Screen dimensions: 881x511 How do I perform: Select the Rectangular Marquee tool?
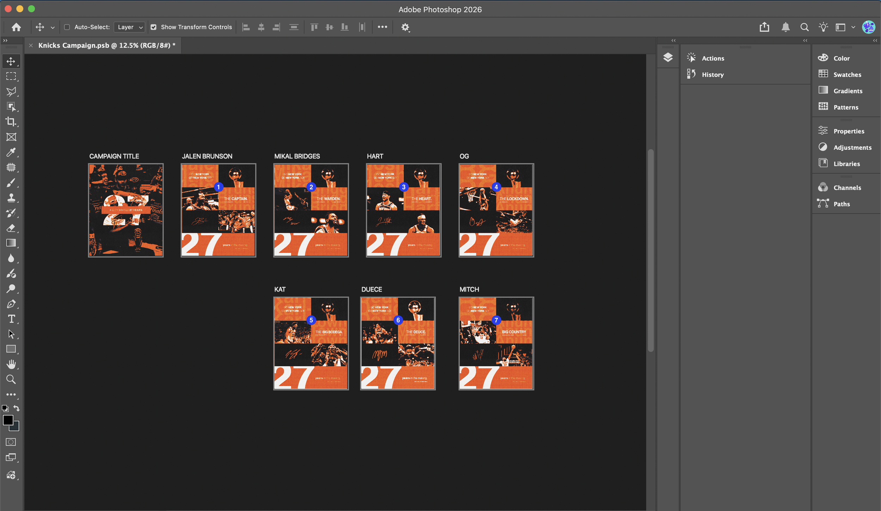[11, 76]
